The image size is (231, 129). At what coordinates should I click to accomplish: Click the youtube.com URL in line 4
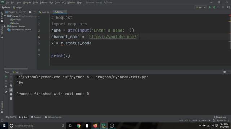113,37
